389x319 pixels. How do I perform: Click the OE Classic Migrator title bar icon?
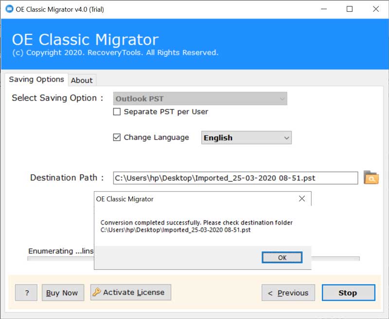(9, 9)
